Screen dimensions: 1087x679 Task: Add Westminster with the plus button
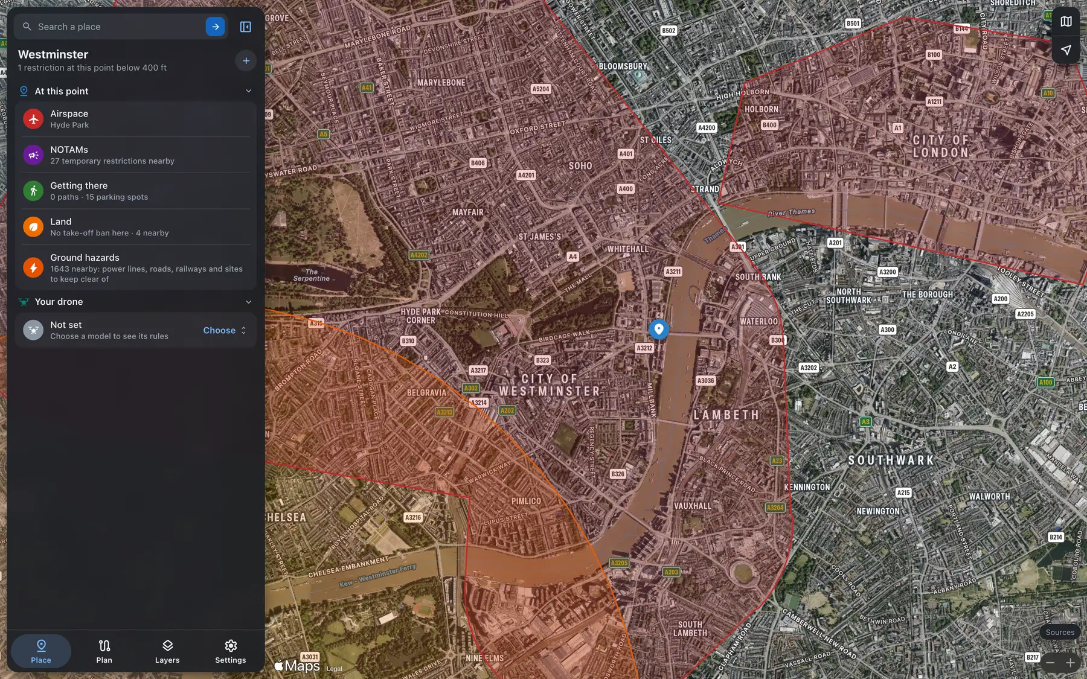point(246,60)
